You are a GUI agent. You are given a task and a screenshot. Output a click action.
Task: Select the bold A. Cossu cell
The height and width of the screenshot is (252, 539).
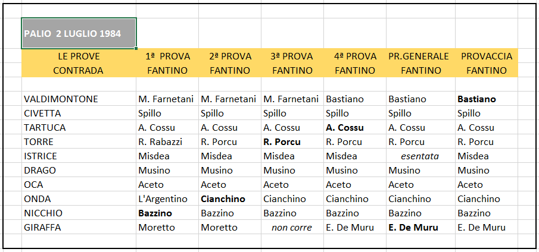pyautogui.click(x=355, y=128)
